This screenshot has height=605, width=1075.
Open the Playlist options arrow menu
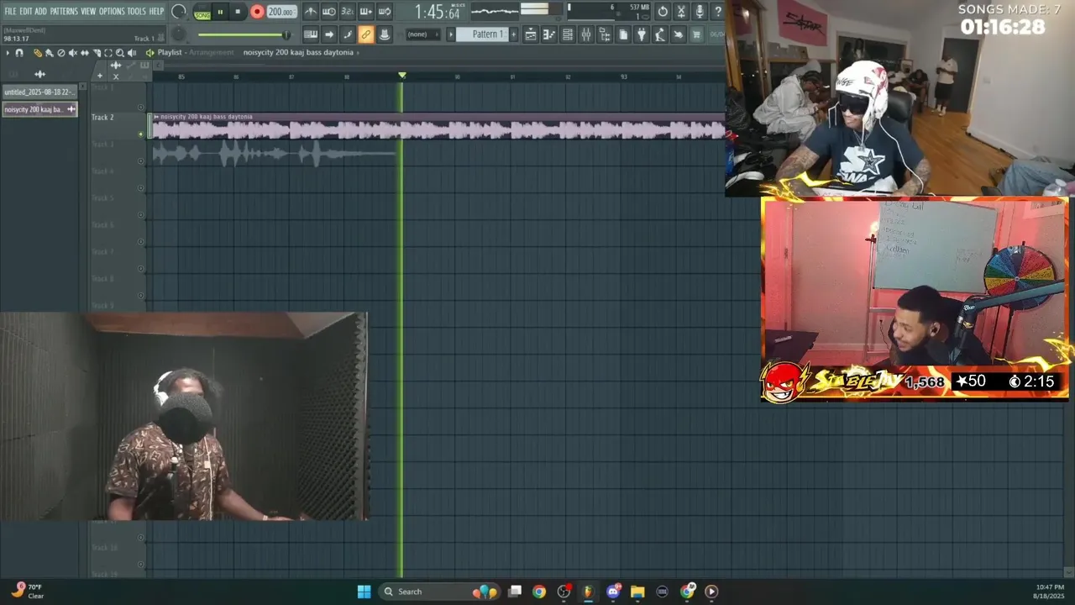point(8,53)
